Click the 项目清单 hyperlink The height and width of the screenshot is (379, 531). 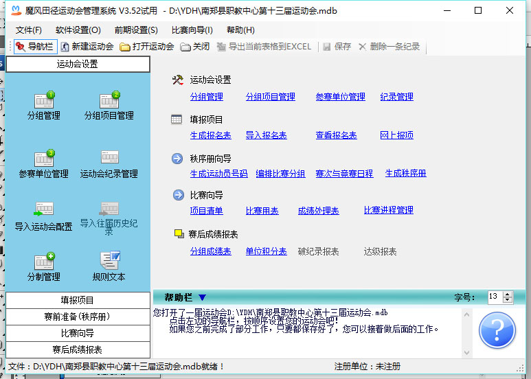point(207,211)
